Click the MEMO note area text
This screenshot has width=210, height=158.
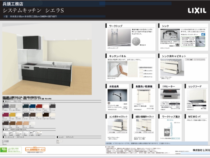click(197, 120)
